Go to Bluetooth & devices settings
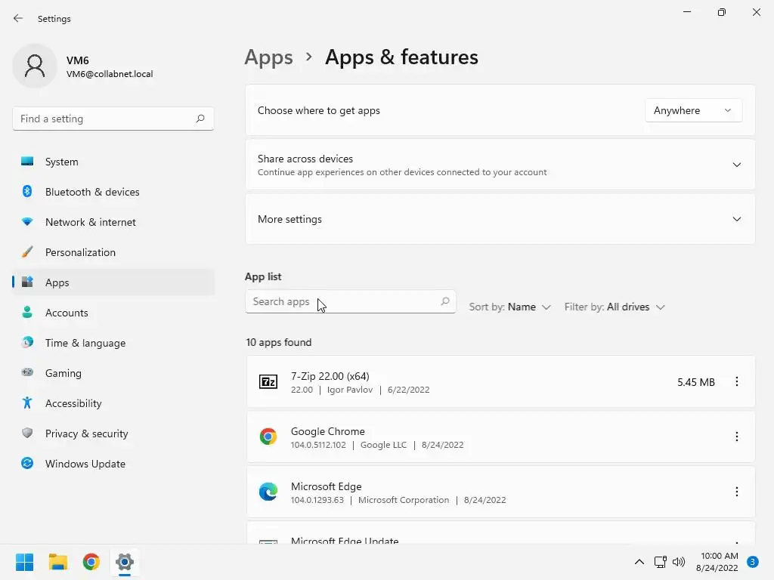Screen dimensions: 774x580 point(92,192)
